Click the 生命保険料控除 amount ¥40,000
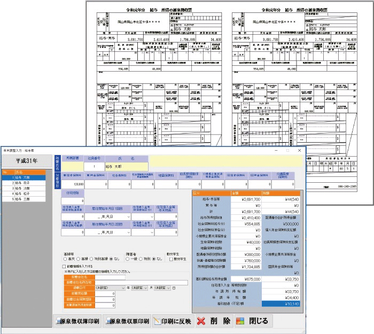 tap(246, 243)
